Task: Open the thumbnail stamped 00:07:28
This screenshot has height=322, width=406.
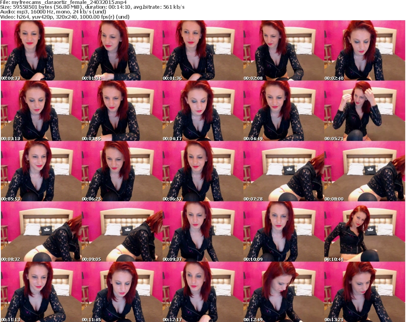Action: 283,172
